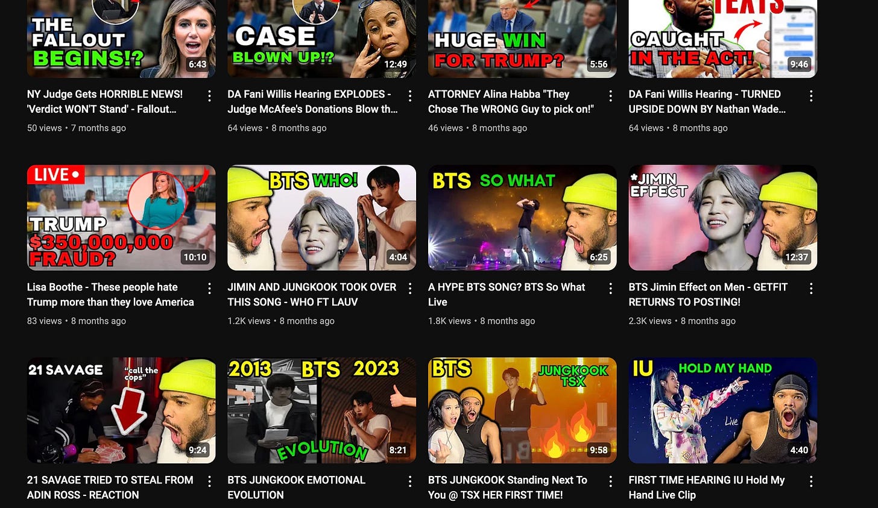Click the 1.2K views 8 months ago text

tap(281, 321)
